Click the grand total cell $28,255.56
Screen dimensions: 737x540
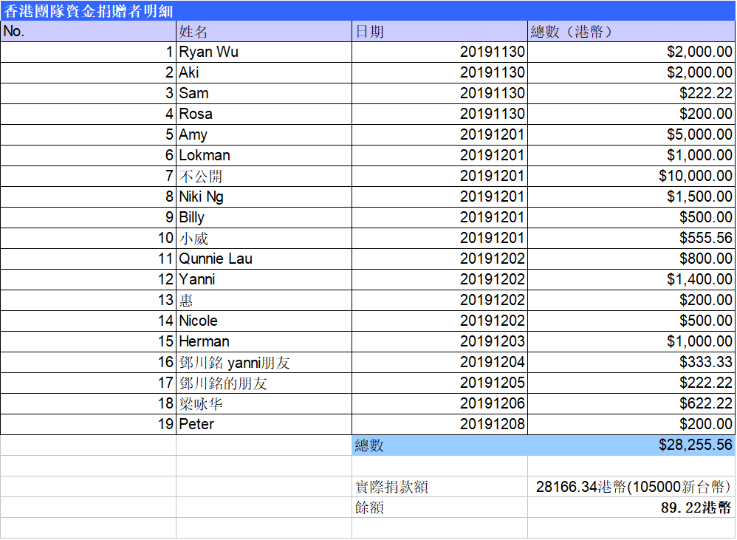631,445
